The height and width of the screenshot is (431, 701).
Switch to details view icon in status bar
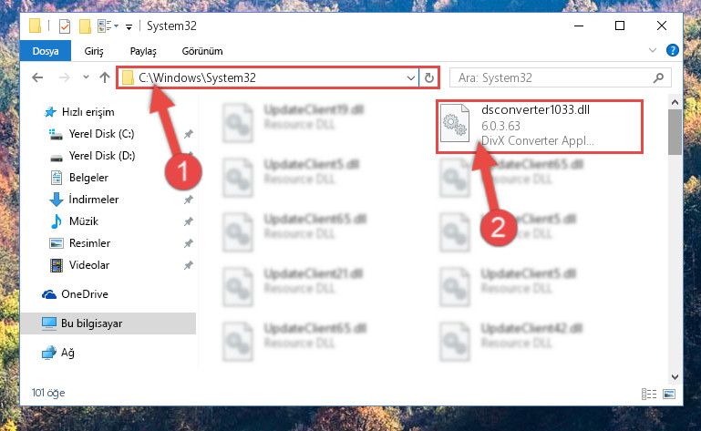point(649,394)
